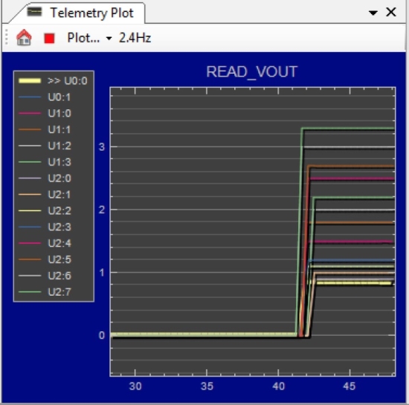Click the toolbar drag handle grip
Viewport: 409px width, 405px height.
coord(7,37)
